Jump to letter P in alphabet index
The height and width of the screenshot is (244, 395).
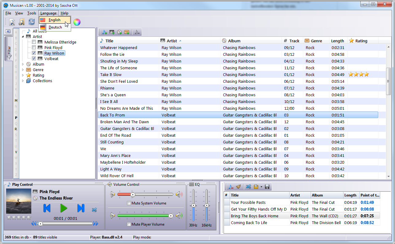(x=16, y=118)
